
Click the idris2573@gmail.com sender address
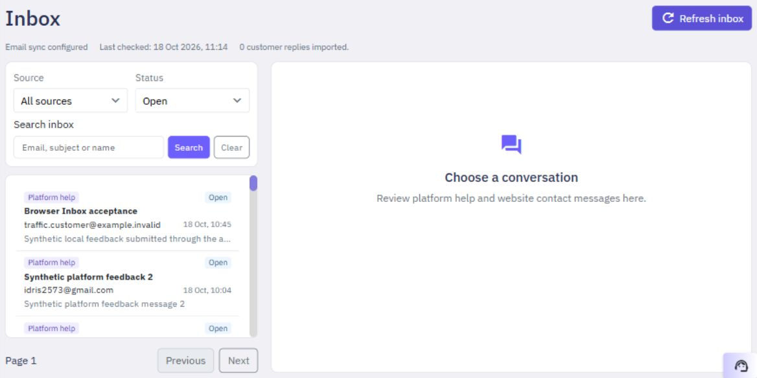pyautogui.click(x=69, y=290)
